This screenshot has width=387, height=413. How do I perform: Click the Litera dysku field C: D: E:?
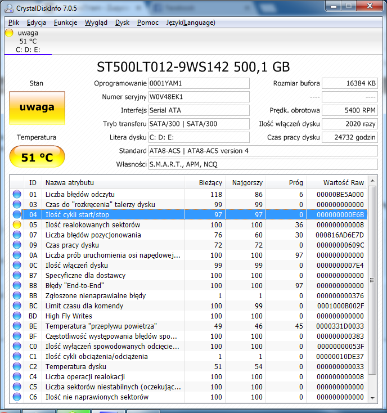coord(199,137)
